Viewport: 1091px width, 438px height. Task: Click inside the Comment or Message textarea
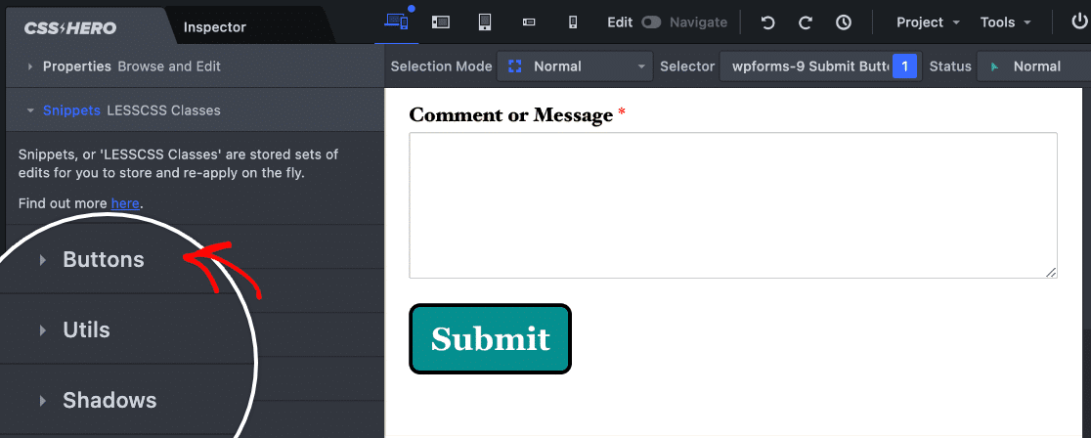[732, 204]
